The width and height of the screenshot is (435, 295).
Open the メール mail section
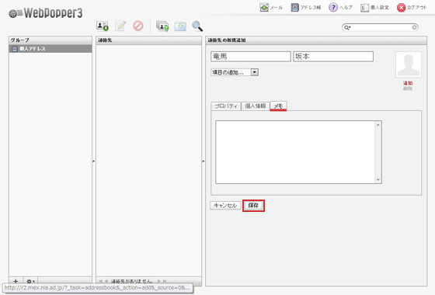coord(271,8)
